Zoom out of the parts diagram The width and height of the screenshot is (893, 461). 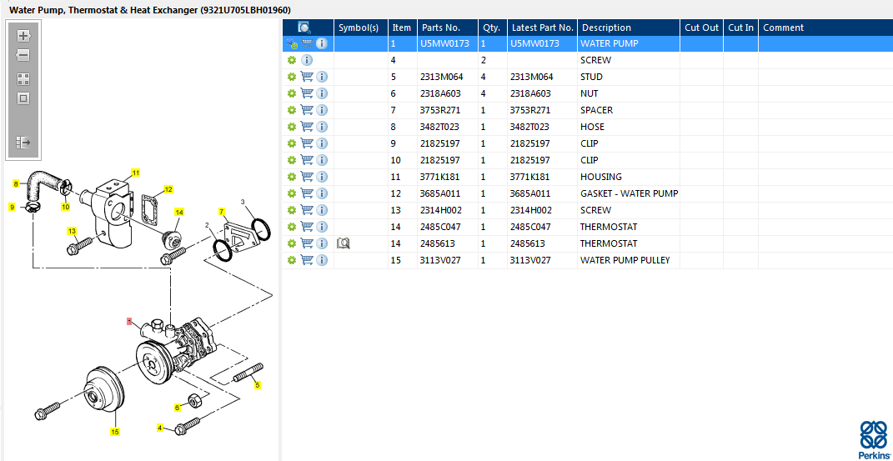point(23,55)
